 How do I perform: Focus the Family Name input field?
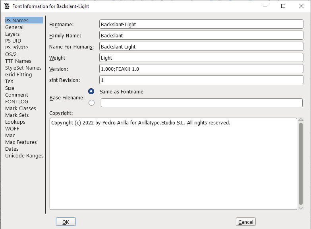(201, 35)
